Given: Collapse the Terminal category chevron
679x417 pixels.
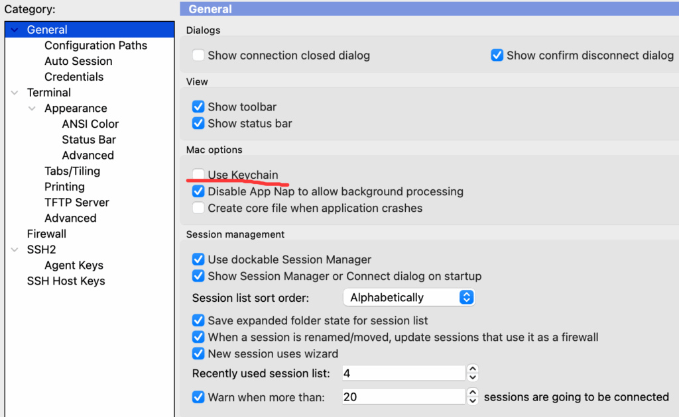Looking at the screenshot, I should point(15,93).
